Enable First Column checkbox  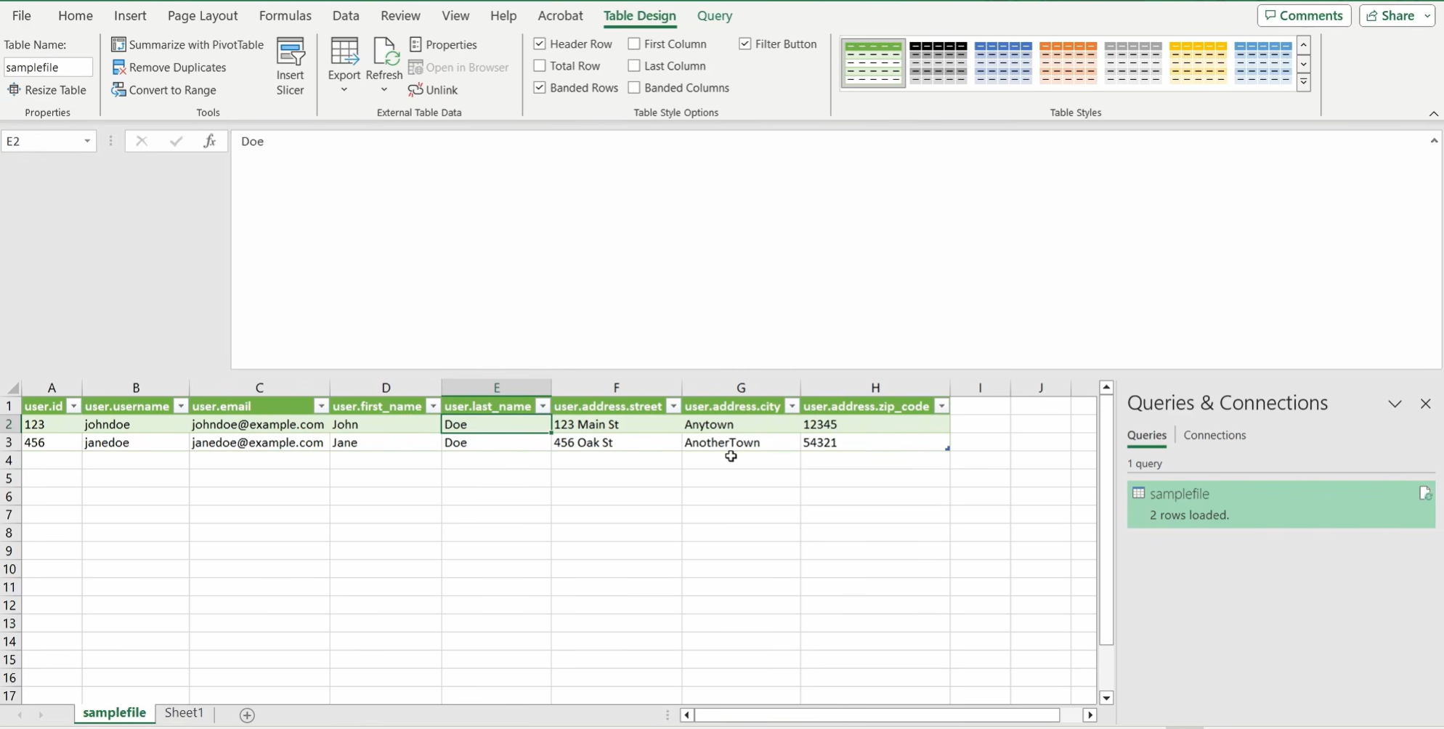coord(634,44)
